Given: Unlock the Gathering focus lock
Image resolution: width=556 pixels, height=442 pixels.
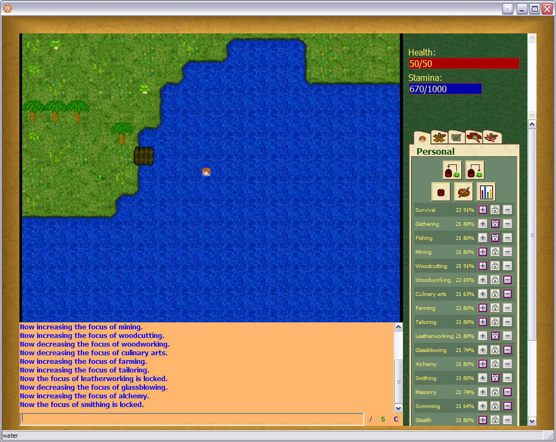Looking at the screenshot, I should click(495, 224).
